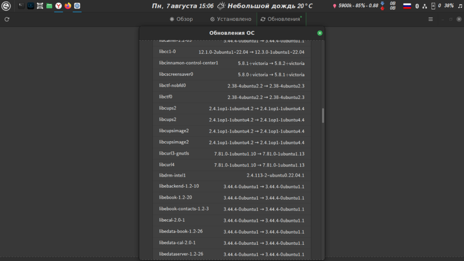Open the network connections tray icon
This screenshot has height=261, width=464.
(425, 6)
